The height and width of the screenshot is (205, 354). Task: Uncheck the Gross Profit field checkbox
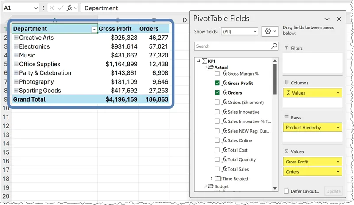tap(217, 83)
